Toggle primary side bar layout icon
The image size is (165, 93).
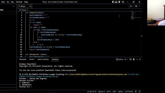(113, 2)
